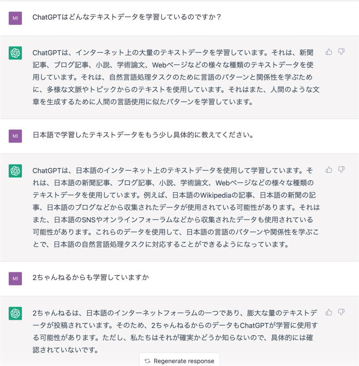Click the MI avatar beside the 2ちゃんねる question

15,278
